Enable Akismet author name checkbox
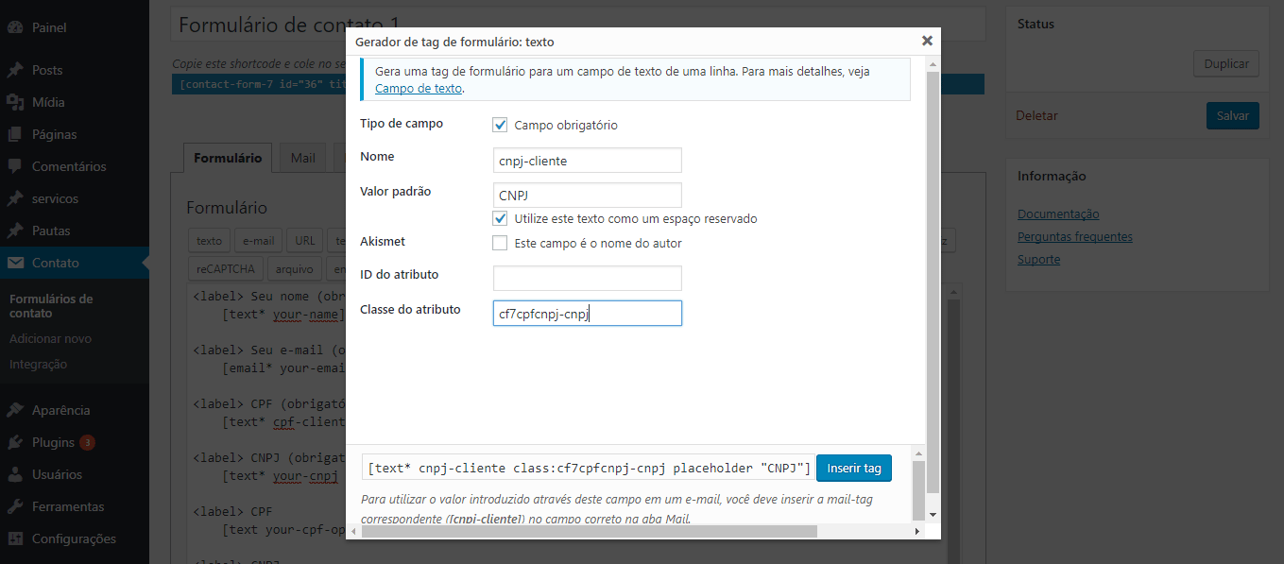Viewport: 1284px width, 564px height. pyautogui.click(x=501, y=243)
